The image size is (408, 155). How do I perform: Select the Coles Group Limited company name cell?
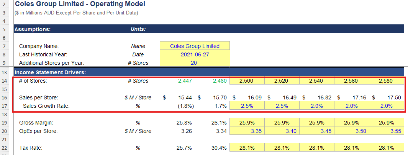(x=195, y=46)
